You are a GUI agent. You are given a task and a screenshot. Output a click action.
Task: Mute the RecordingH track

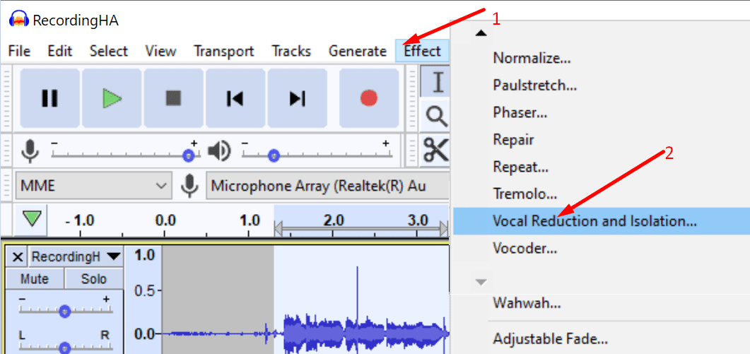[35, 279]
